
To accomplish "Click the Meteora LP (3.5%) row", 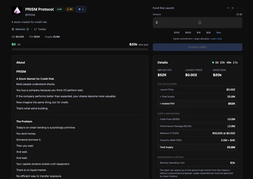I will (x=197, y=133).
